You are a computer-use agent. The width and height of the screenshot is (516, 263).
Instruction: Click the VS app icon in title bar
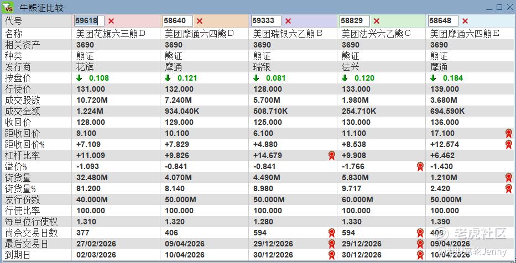point(7,7)
